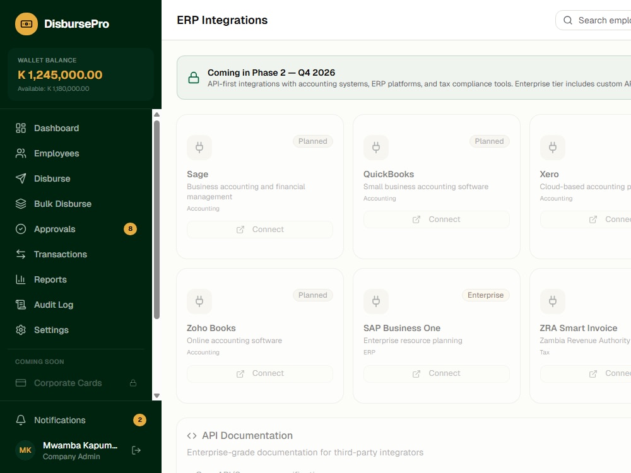631x473 pixels.
Task: Click the Notifications bell icon
Action: [x=21, y=420]
